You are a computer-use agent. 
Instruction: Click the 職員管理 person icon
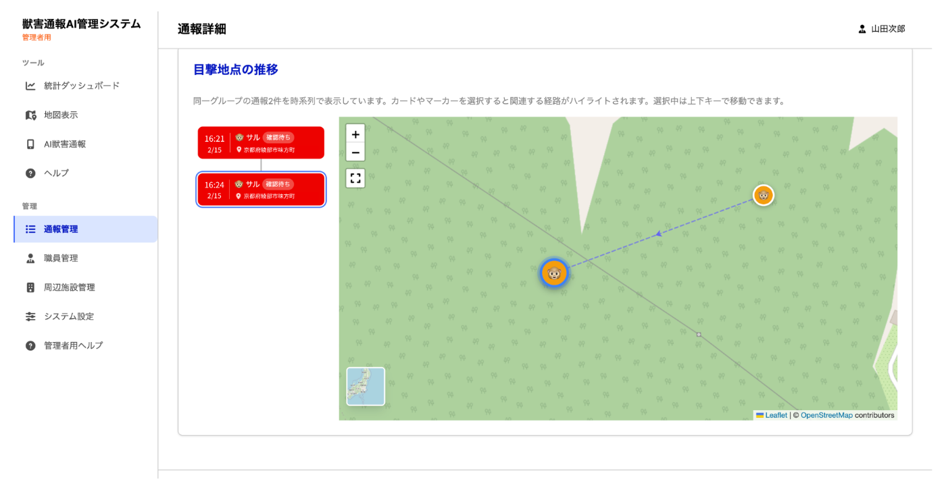tap(30, 258)
